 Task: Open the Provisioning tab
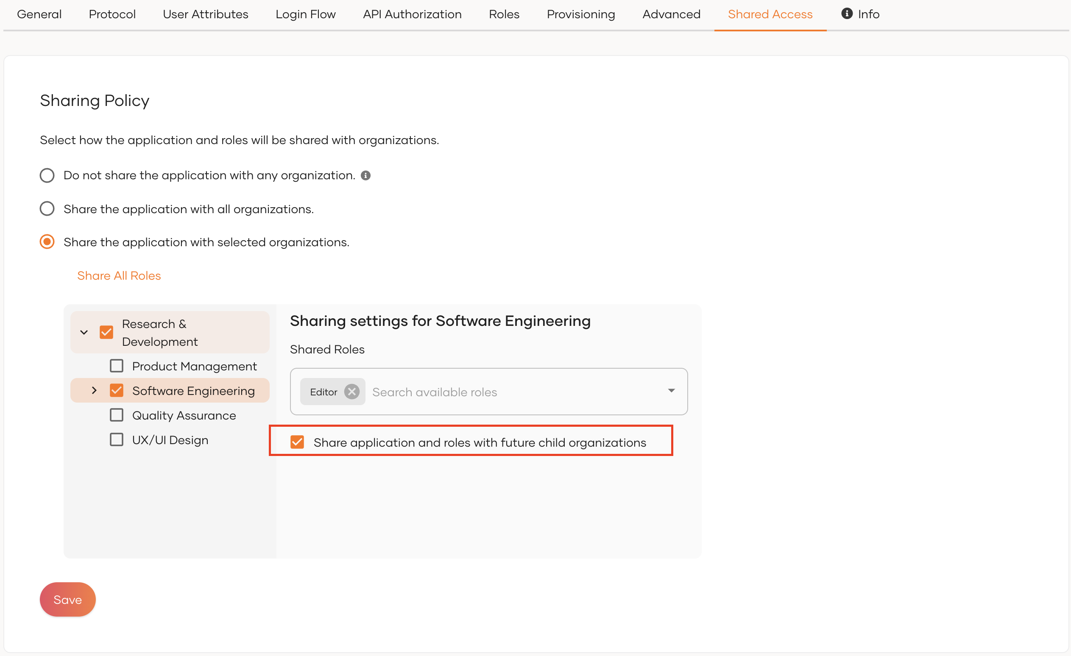[x=580, y=14]
